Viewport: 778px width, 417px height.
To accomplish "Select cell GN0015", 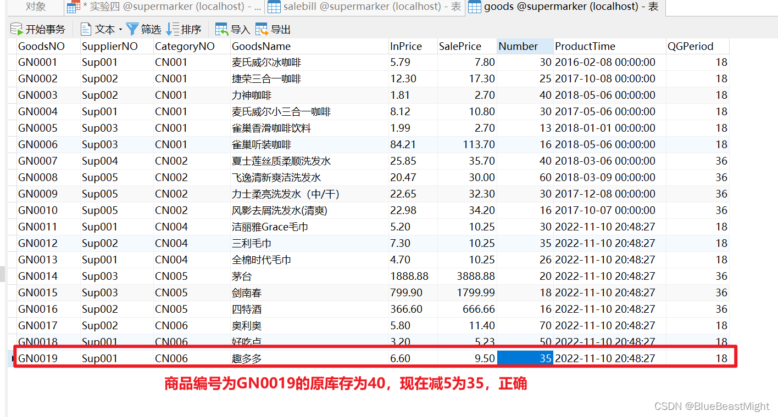I will [x=48, y=292].
